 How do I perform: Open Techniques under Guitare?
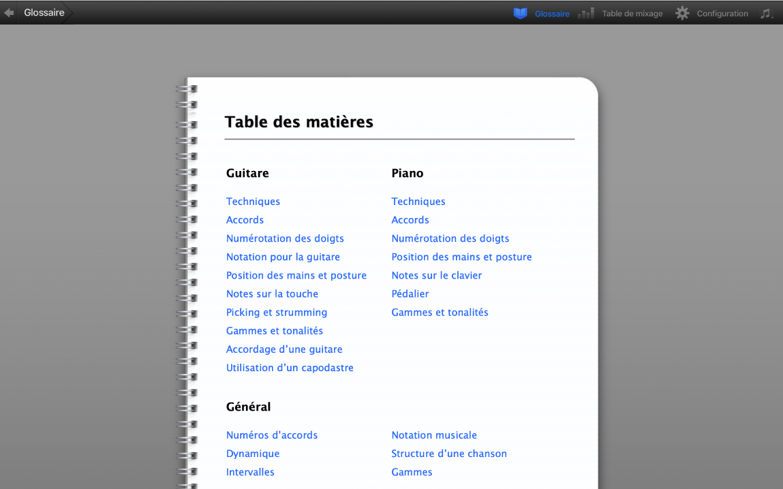pos(253,201)
